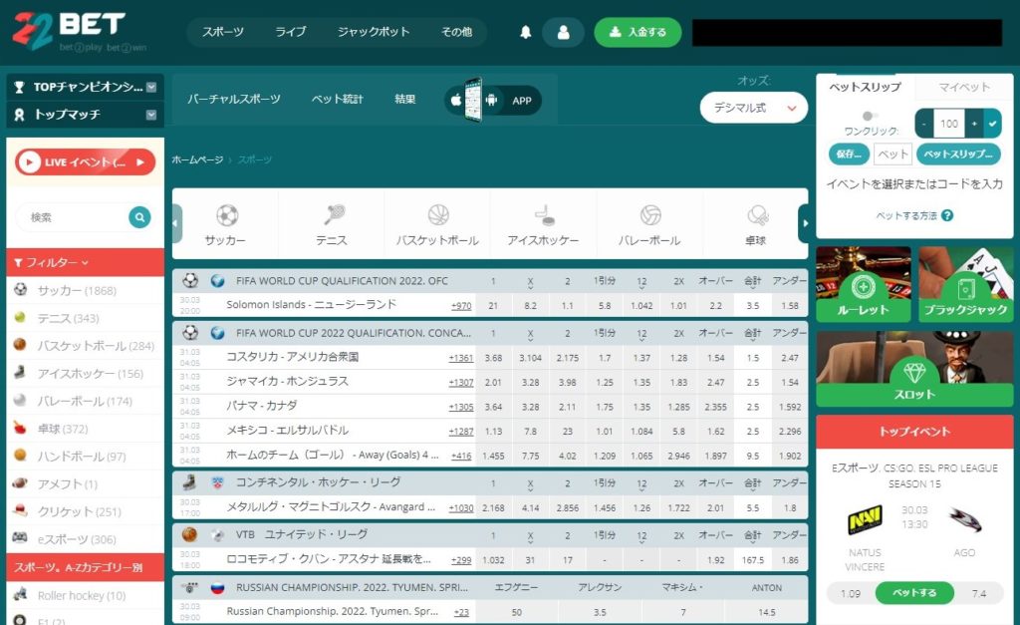The height and width of the screenshot is (625, 1020).
Task: Expand +1307 markets for ジャマイカ match
Action: coord(461,382)
